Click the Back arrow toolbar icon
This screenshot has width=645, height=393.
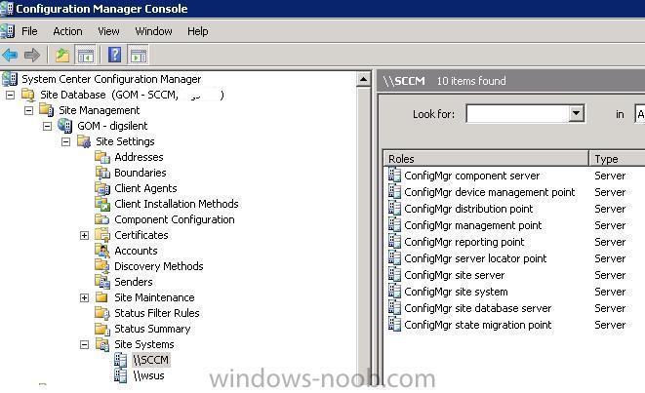click(x=10, y=55)
